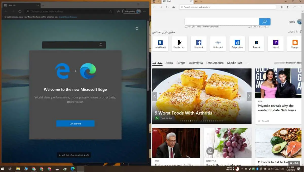Image resolution: width=304 pixels, height=172 pixels.
Task: Open the favorites hub star icon in legacy Edge
Action: coord(282,7)
